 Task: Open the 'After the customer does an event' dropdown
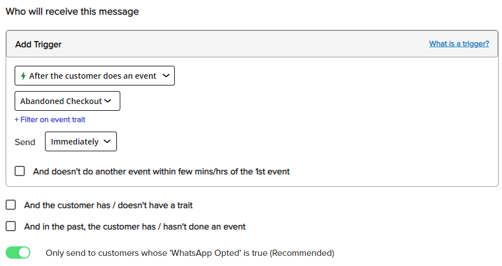pyautogui.click(x=94, y=75)
